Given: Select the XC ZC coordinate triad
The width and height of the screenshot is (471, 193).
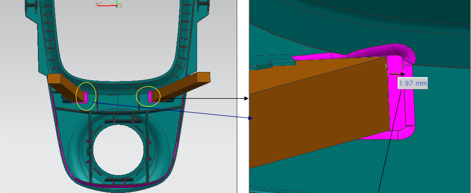Looking at the screenshot, I should [x=109, y=4].
